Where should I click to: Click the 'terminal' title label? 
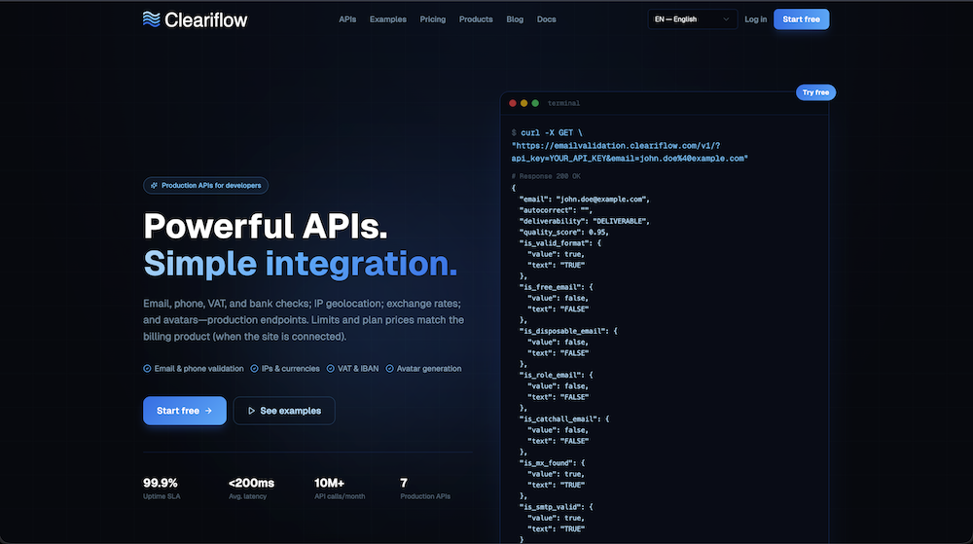[x=563, y=103]
